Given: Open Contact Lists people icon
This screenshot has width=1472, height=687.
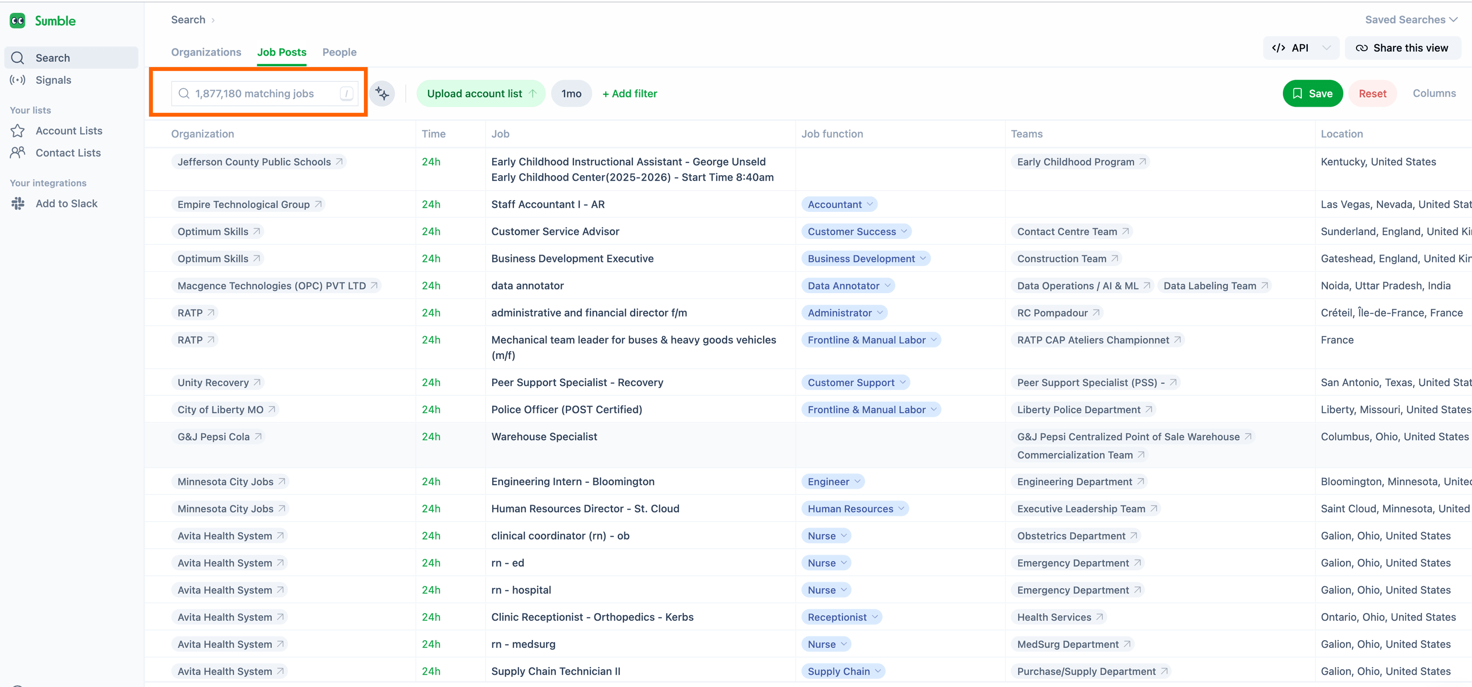Looking at the screenshot, I should 18,153.
